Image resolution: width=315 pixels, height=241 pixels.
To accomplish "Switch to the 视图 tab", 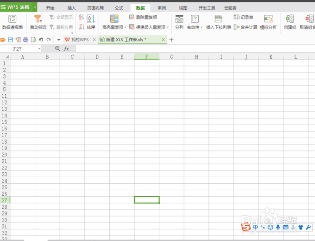I will (183, 8).
